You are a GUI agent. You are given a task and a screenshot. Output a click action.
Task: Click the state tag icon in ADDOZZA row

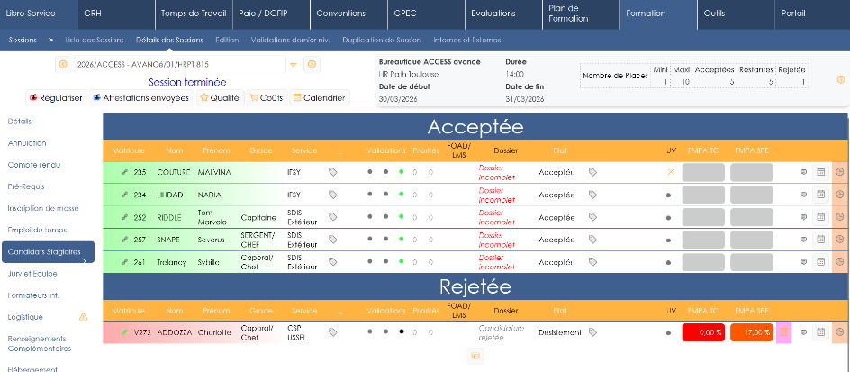pos(593,331)
